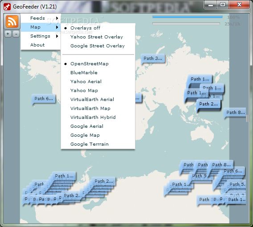253x227 pixels.
Task: Zoom in with the plus button
Action: [x=8, y=34]
